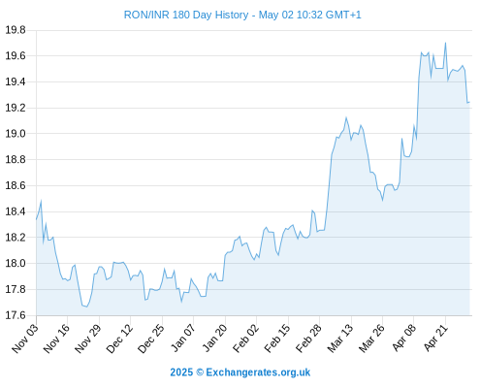The height and width of the screenshot is (388, 480).
Task: Select the Nov 29 x-axis date label
Action: click(x=88, y=338)
